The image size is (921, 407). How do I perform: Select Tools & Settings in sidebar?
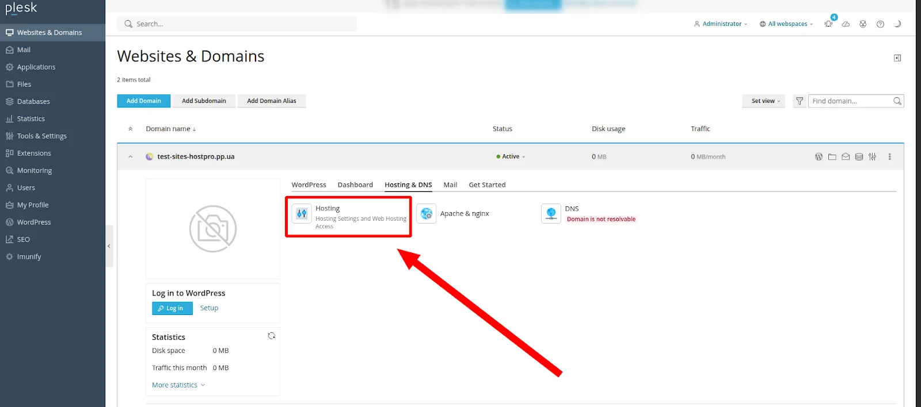click(x=41, y=136)
